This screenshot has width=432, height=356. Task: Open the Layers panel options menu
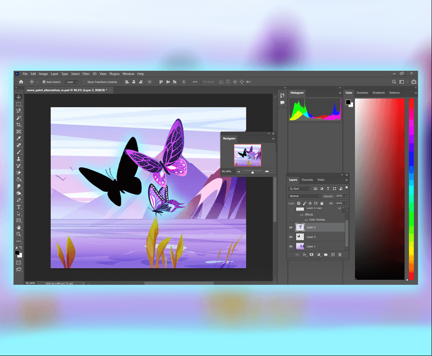[346, 180]
